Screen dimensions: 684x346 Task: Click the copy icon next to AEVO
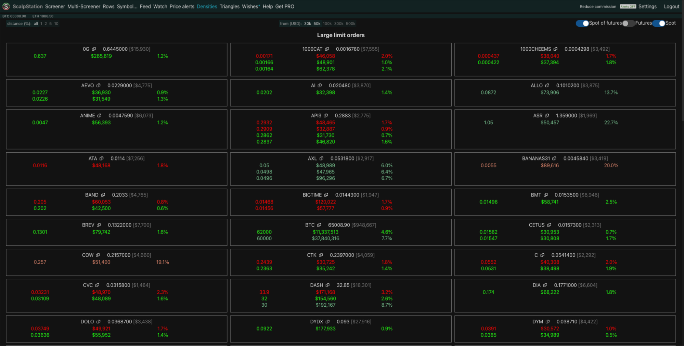pyautogui.click(x=99, y=86)
